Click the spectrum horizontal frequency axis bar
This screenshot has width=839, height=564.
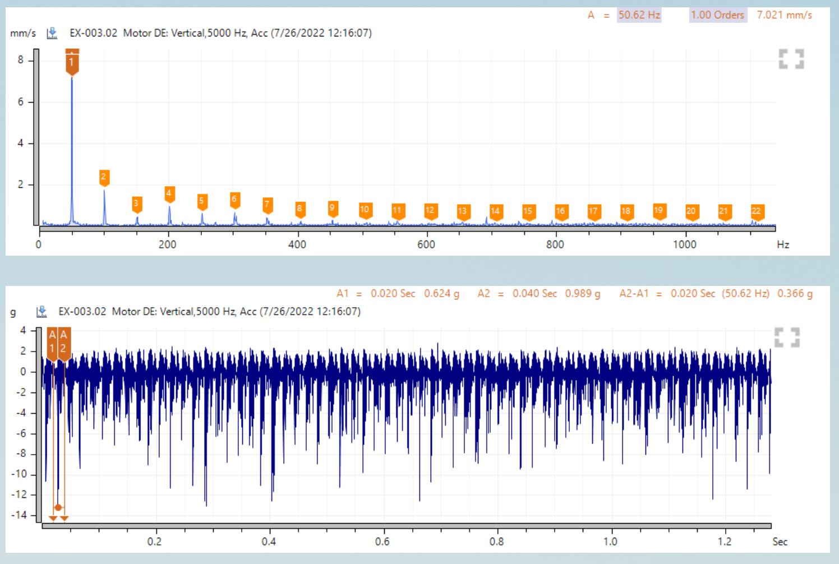point(408,228)
